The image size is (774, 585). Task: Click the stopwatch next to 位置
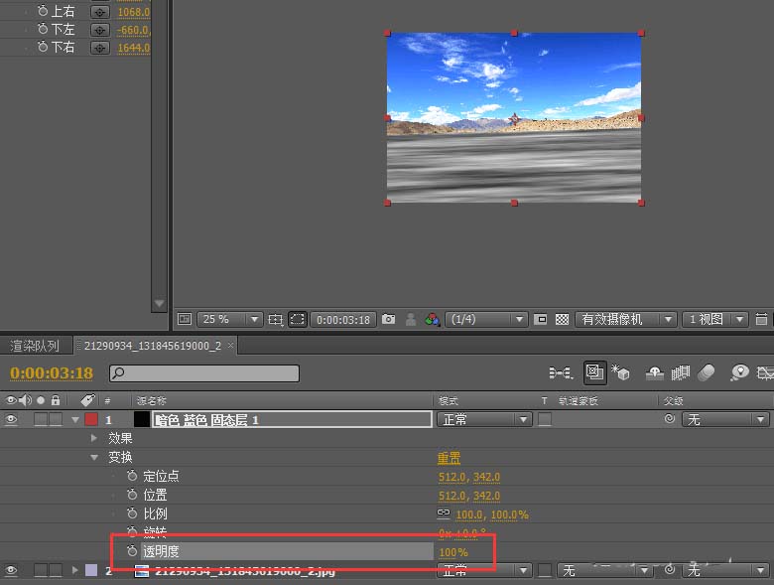pos(132,494)
